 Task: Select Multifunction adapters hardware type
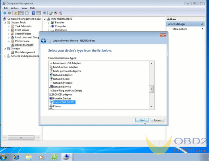pyautogui.click(x=66, y=67)
